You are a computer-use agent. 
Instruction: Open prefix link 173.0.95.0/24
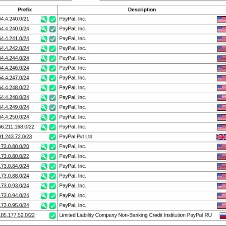tap(15, 205)
